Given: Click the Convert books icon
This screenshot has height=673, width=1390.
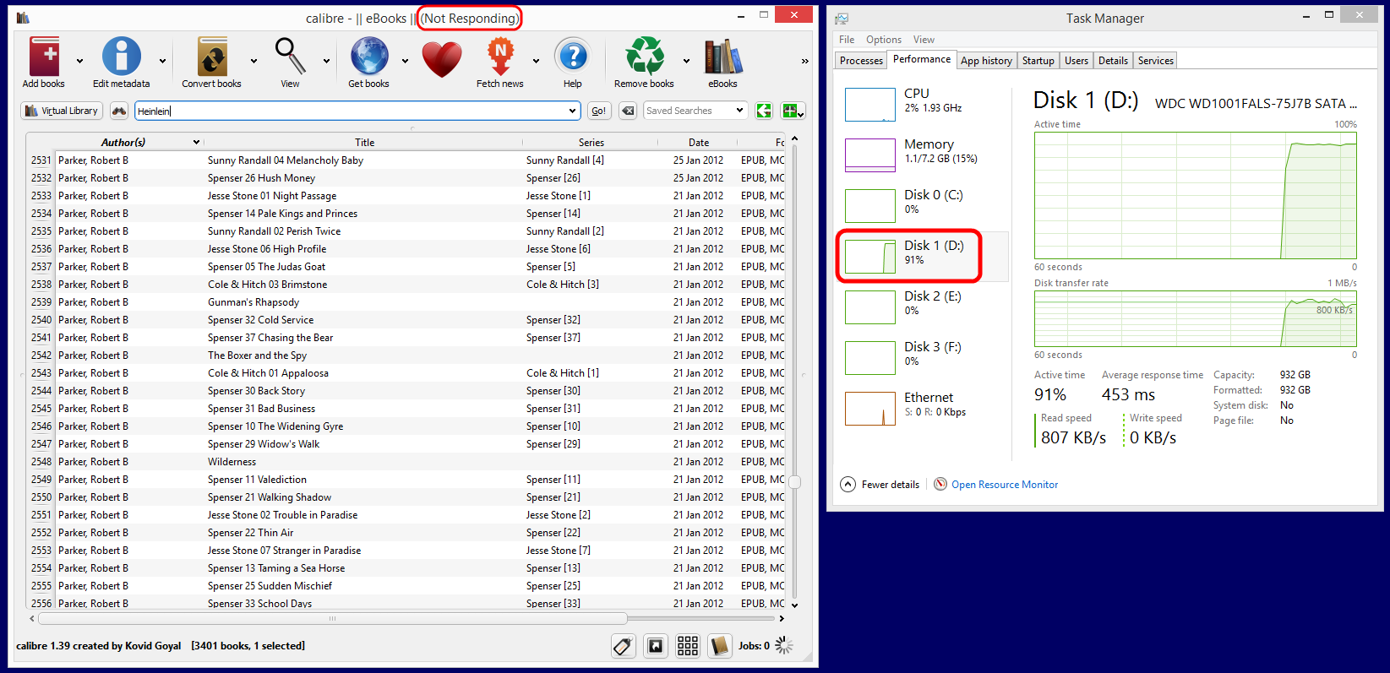Looking at the screenshot, I should [x=212, y=57].
